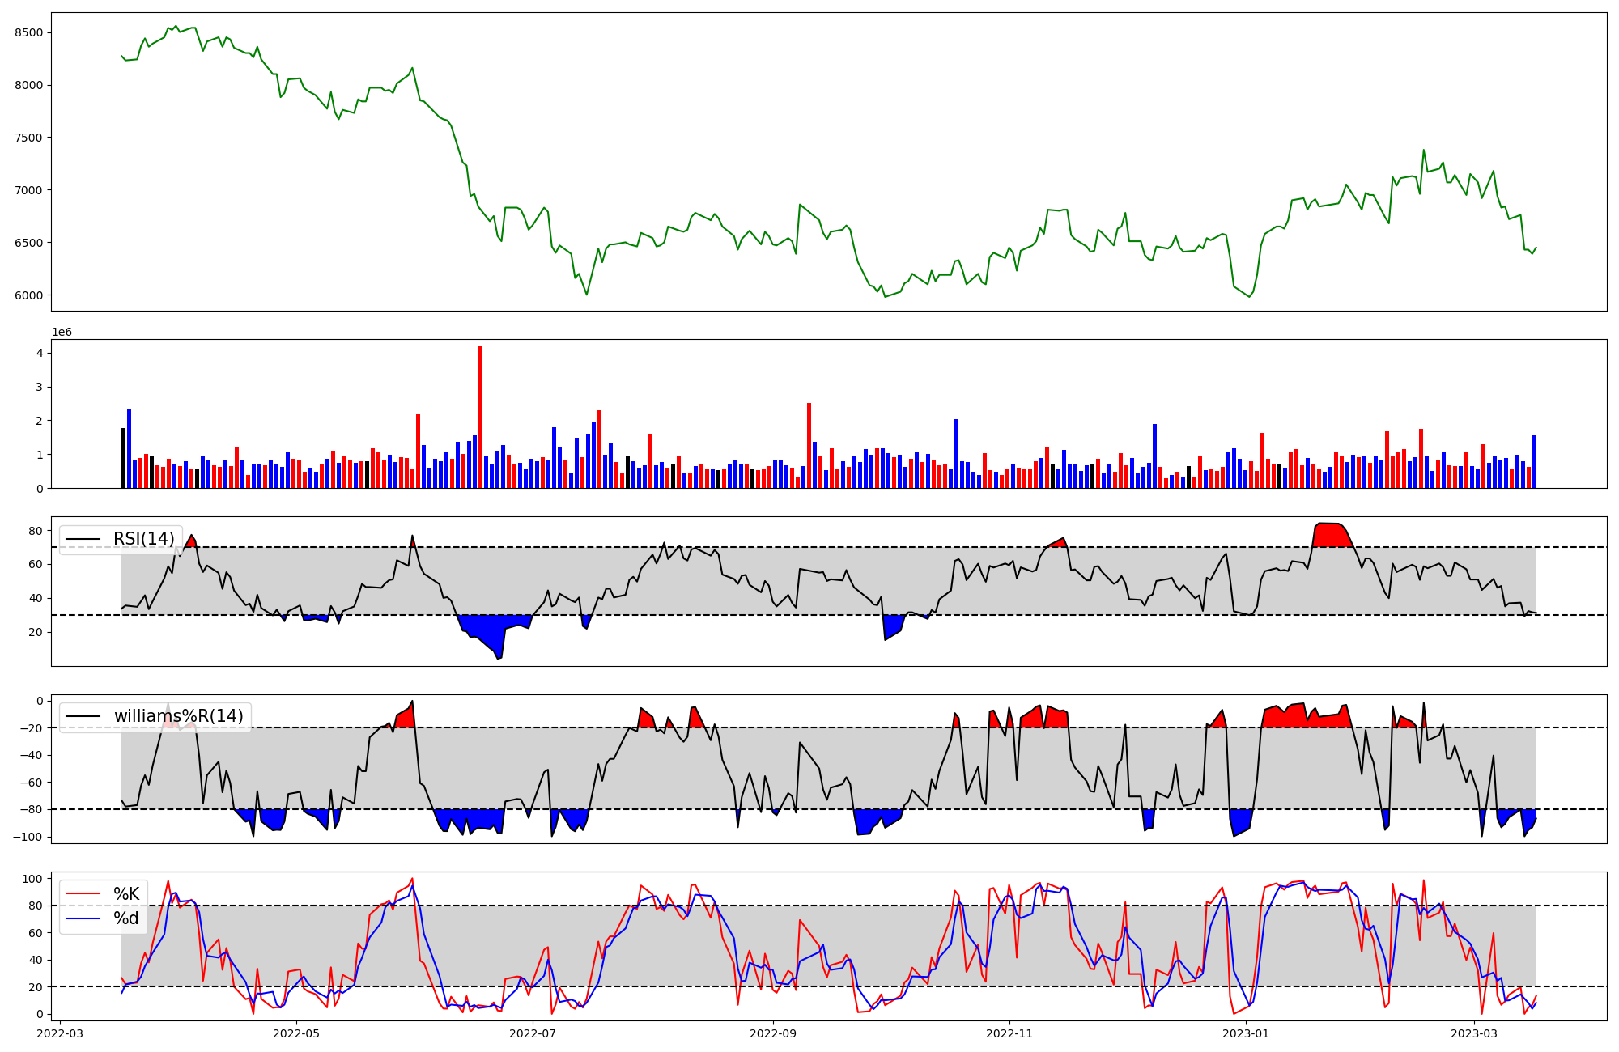1619x1052 pixels.
Task: Click the RSI(14) legend label
Action: (x=143, y=539)
